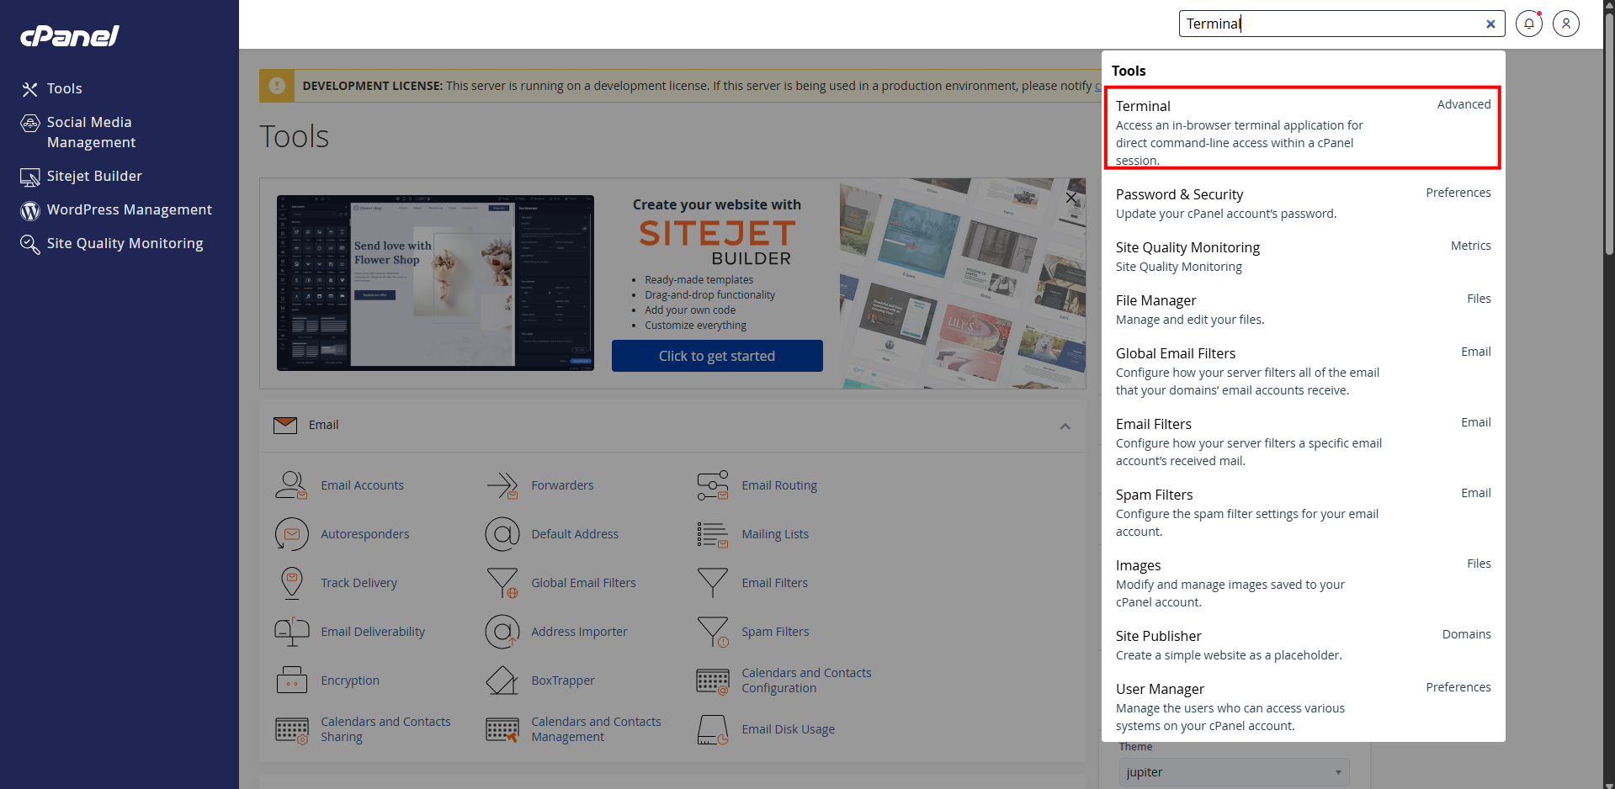Click the cPanel logo

[70, 35]
